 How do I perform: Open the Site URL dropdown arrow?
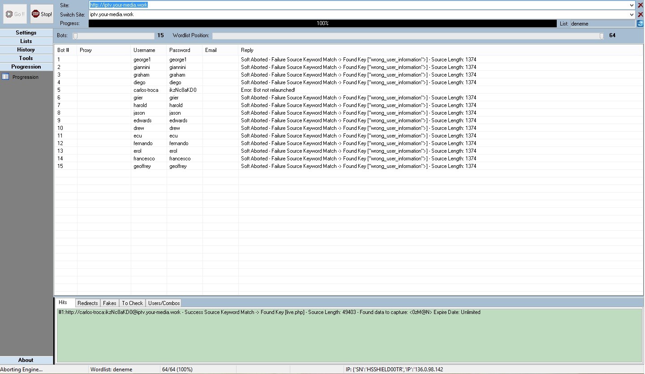[632, 5]
